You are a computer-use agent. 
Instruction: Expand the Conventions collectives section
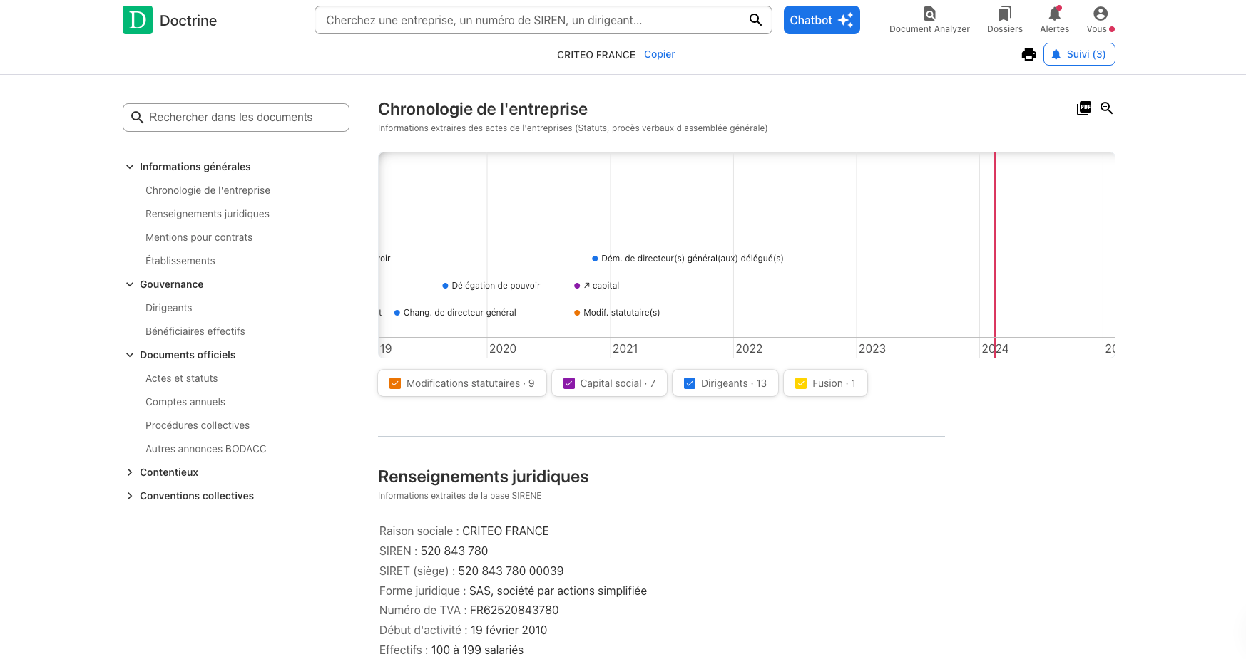point(130,496)
